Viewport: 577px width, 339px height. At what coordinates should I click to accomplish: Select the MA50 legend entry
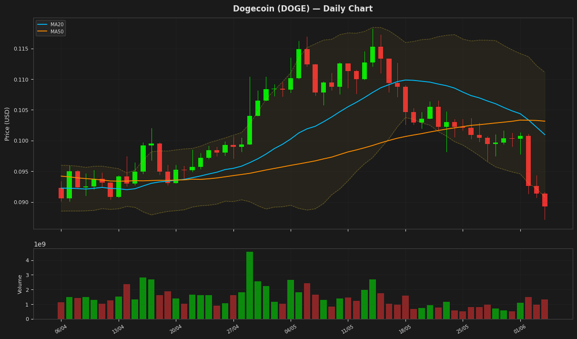51,32
